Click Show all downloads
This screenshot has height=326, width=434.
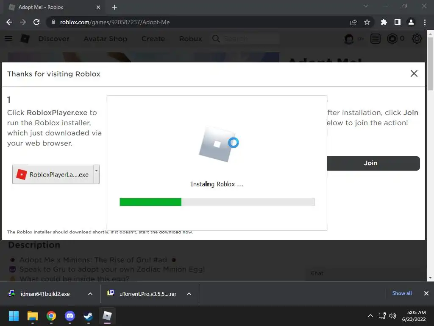(x=402, y=293)
